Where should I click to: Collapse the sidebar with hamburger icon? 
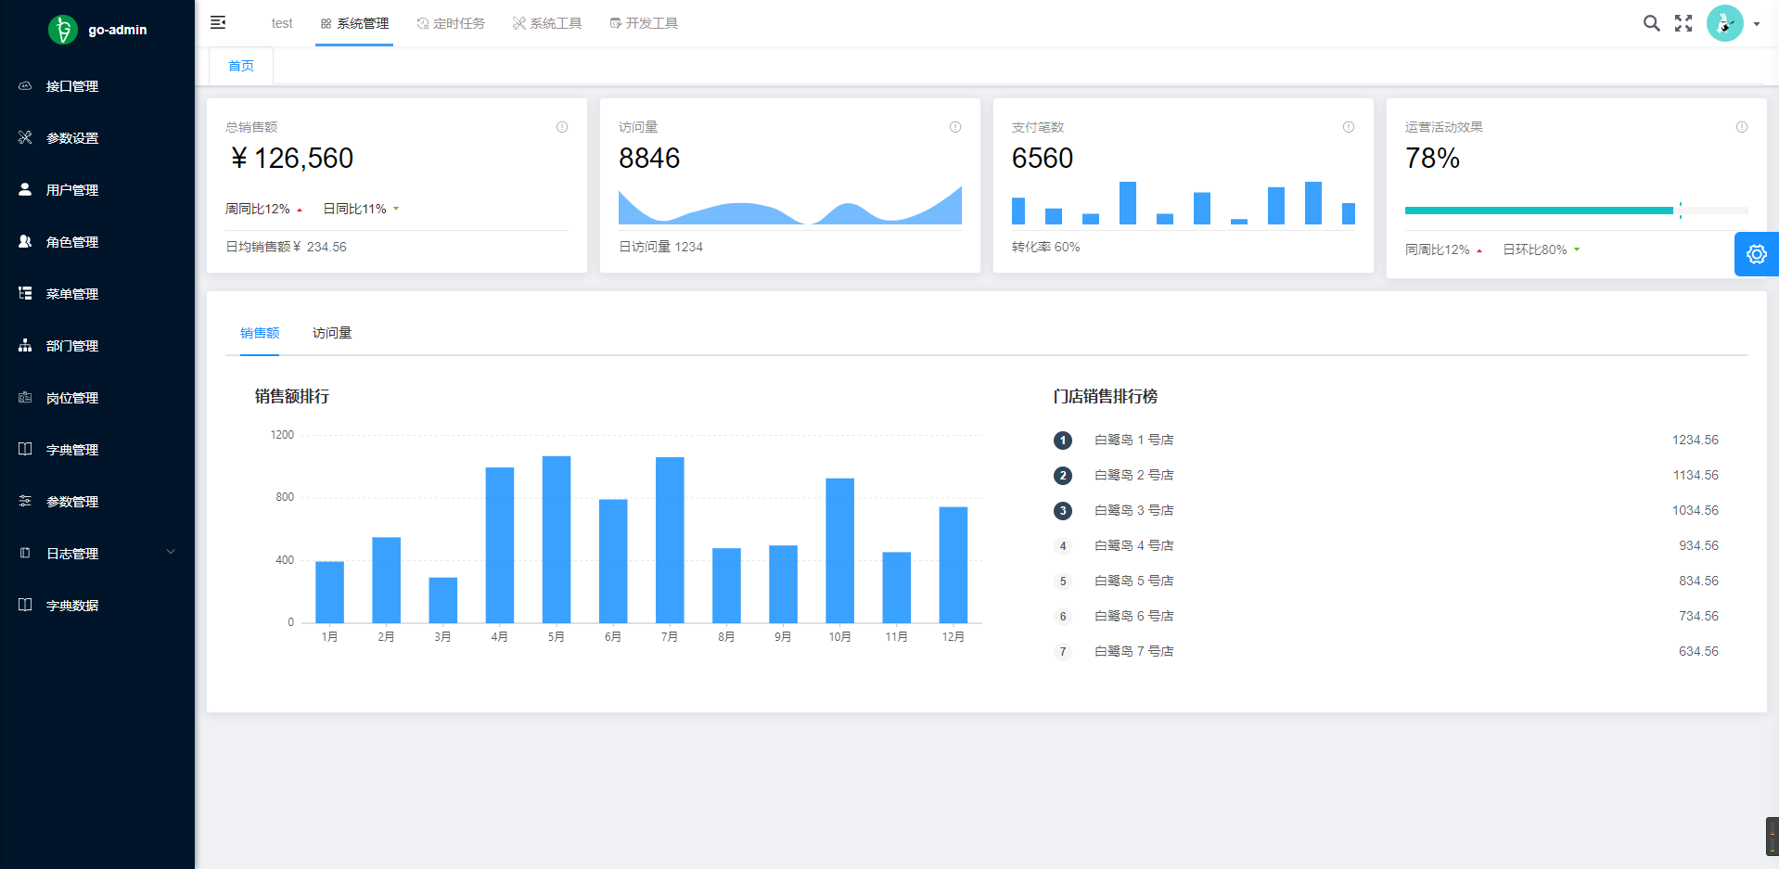pos(218,22)
